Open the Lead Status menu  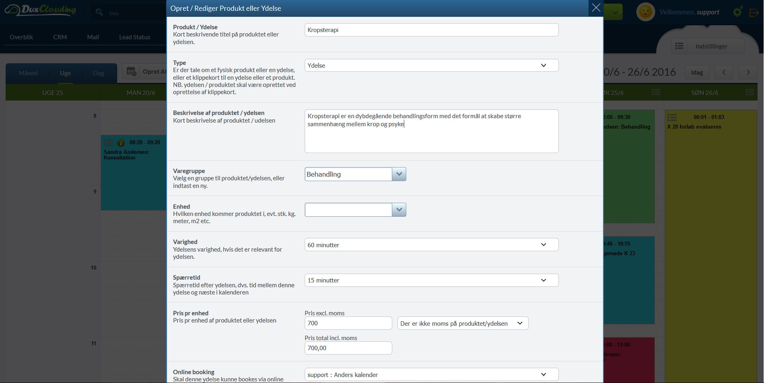pyautogui.click(x=134, y=37)
